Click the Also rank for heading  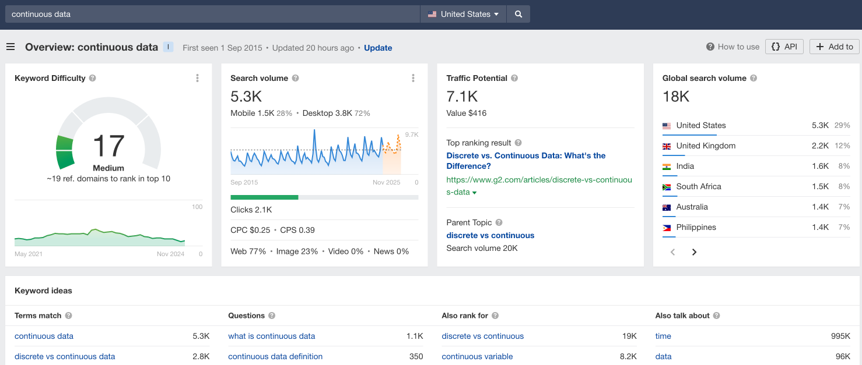point(465,316)
